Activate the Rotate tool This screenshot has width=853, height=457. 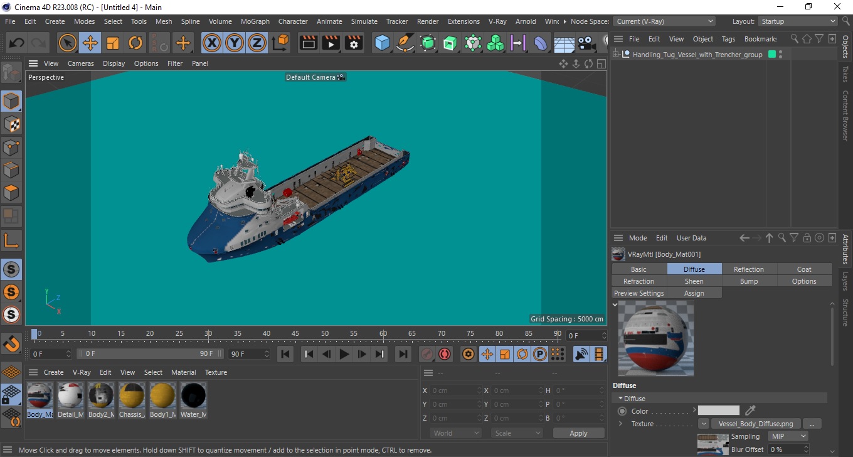(x=135, y=43)
